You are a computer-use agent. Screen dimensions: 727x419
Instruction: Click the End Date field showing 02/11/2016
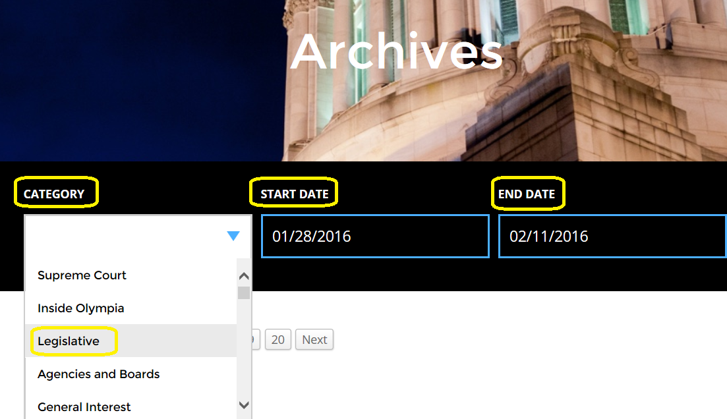click(x=611, y=236)
